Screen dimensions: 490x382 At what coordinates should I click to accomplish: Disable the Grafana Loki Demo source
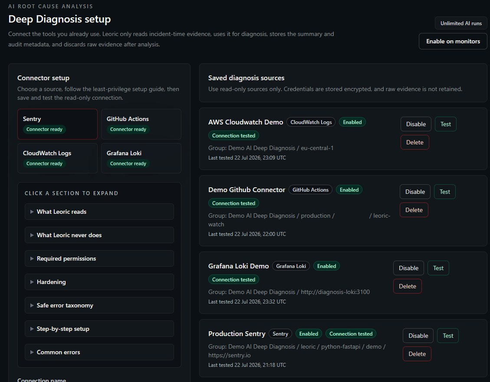pyautogui.click(x=408, y=268)
